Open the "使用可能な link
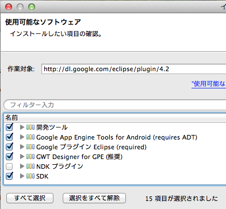This screenshot has width=226, height=209. [x=209, y=84]
